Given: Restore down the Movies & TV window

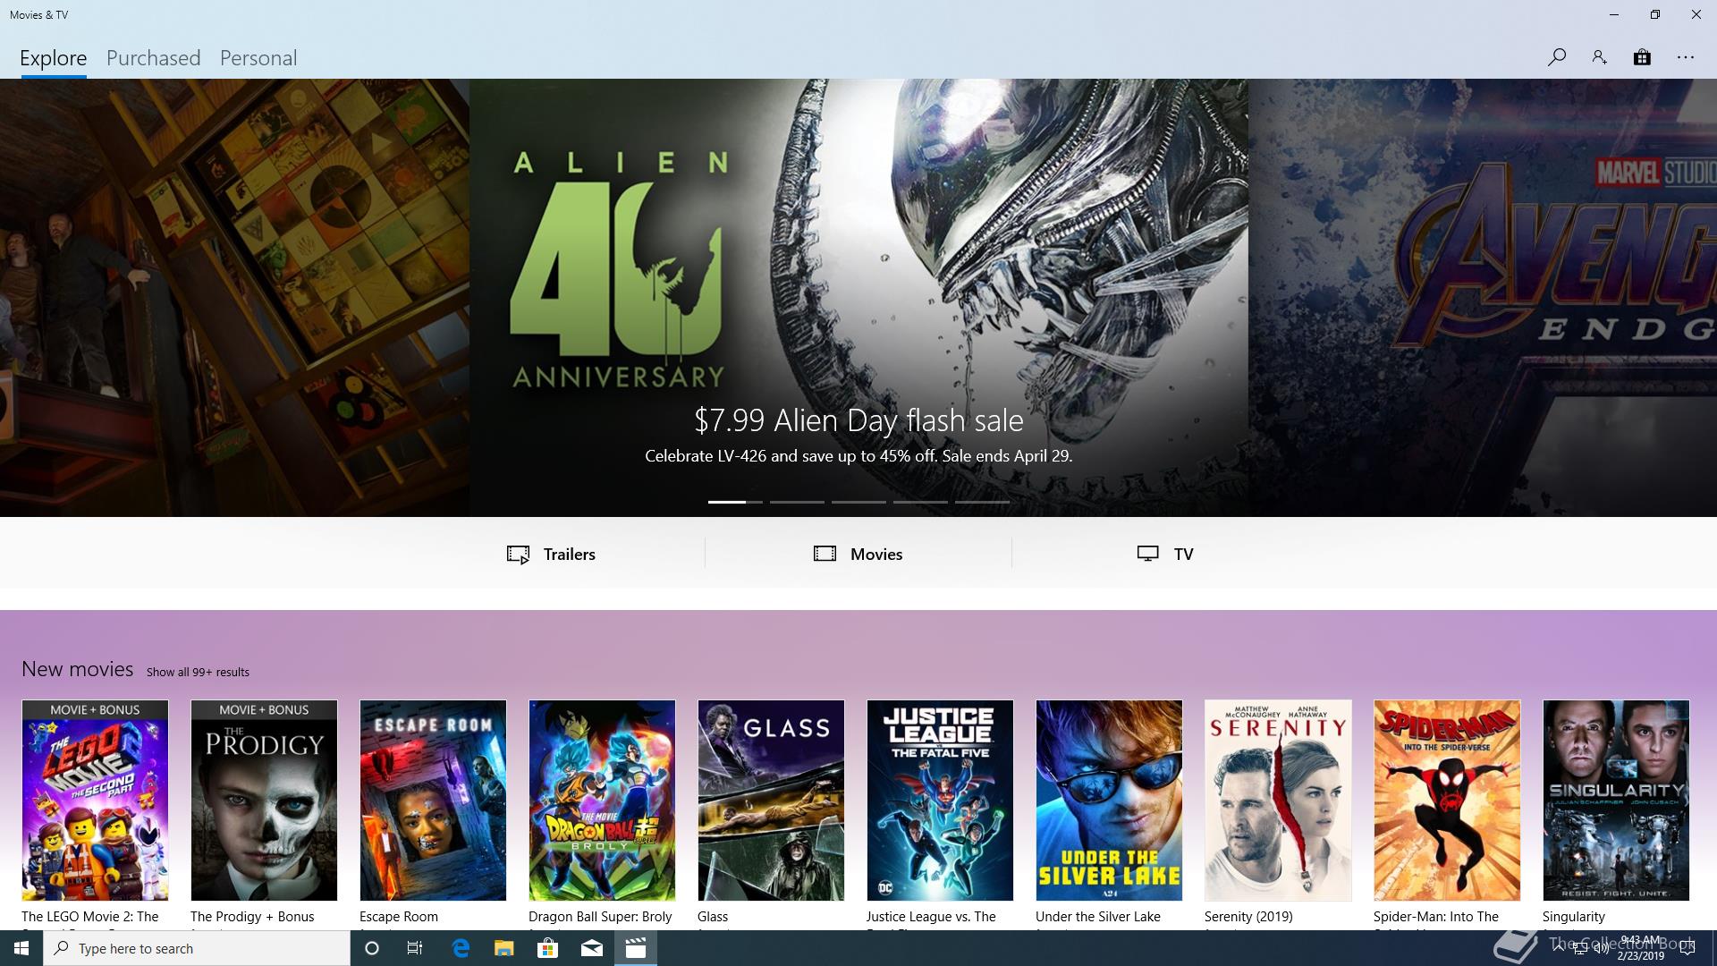Looking at the screenshot, I should pos(1655,14).
